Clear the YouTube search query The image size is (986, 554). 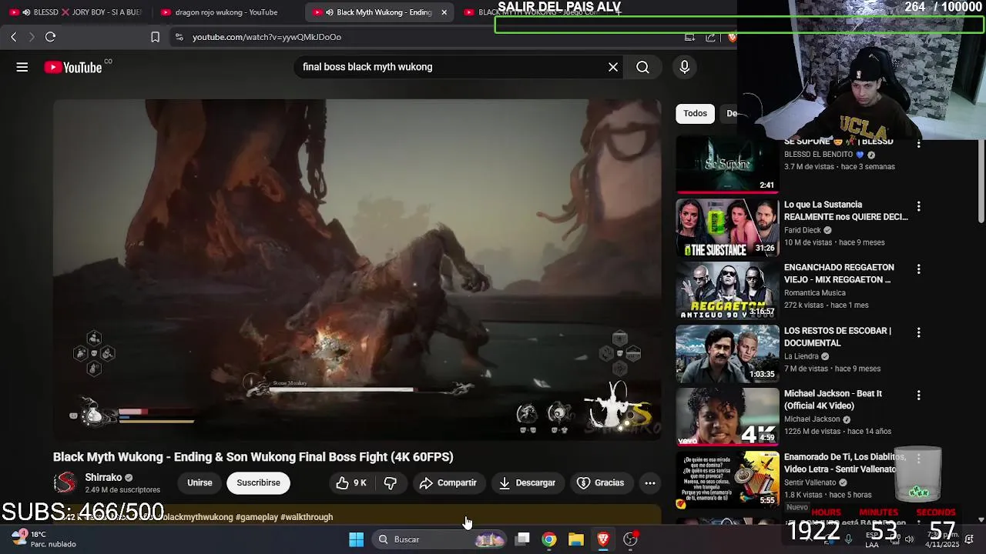(x=613, y=67)
